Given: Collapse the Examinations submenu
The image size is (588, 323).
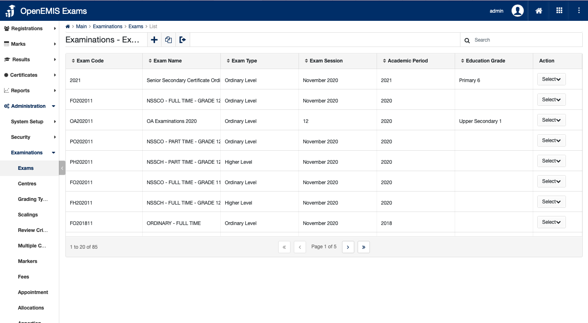Looking at the screenshot, I should click(29, 153).
